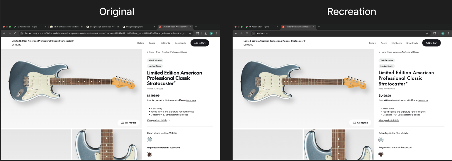Jump to Downloads section in Original page
The width and height of the screenshot is (452, 161).
pos(180,43)
